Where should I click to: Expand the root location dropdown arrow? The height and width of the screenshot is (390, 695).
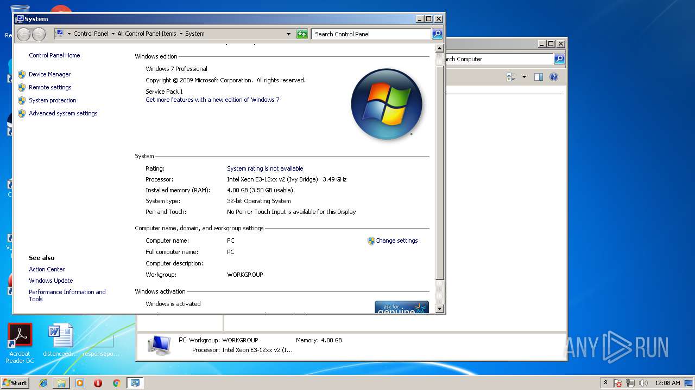click(69, 34)
